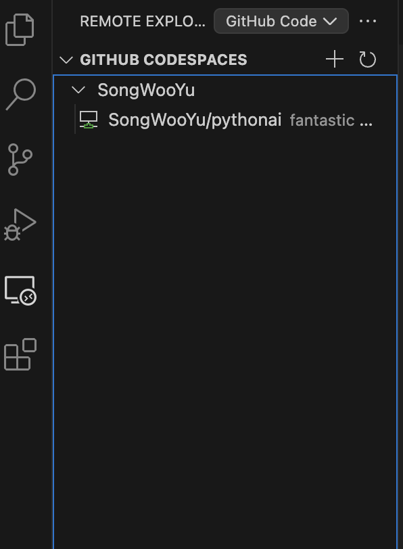Open the Remote Explorer more actions menu
Viewport: 403px width, 549px height.
(369, 21)
